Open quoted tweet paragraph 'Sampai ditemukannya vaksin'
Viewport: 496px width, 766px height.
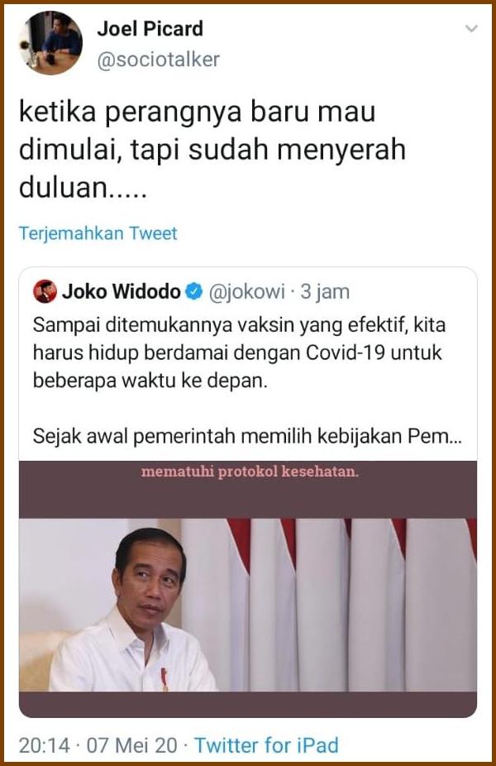[239, 352]
